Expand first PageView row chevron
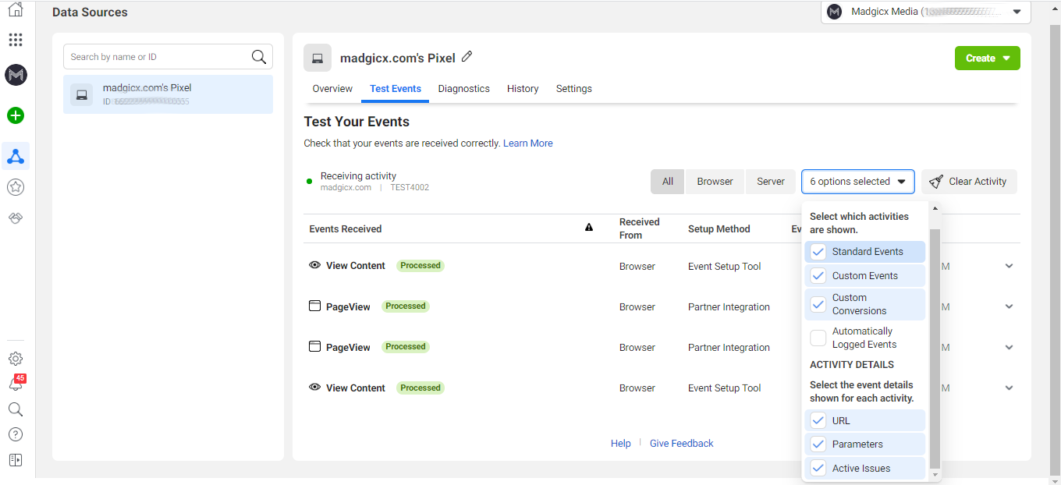The width and height of the screenshot is (1061, 485). 1009,306
